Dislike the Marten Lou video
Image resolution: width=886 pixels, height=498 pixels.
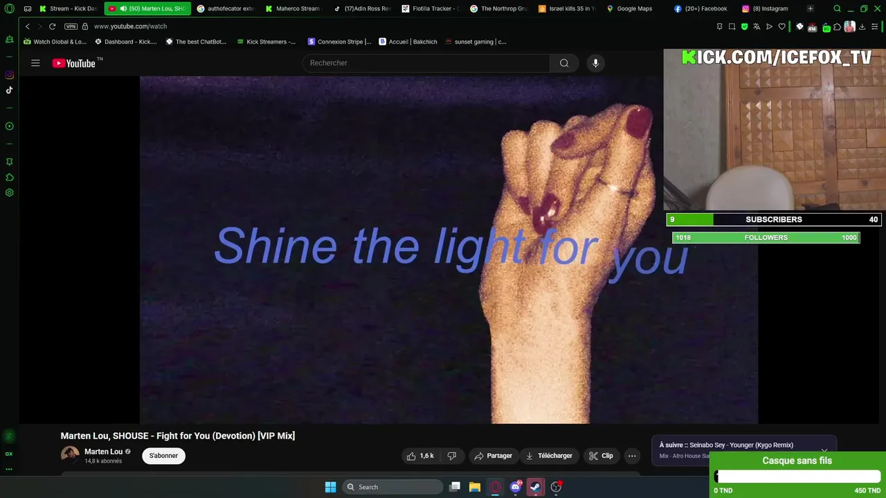[x=452, y=456]
